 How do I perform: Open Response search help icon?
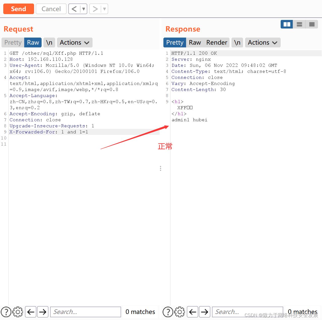(x=168, y=312)
